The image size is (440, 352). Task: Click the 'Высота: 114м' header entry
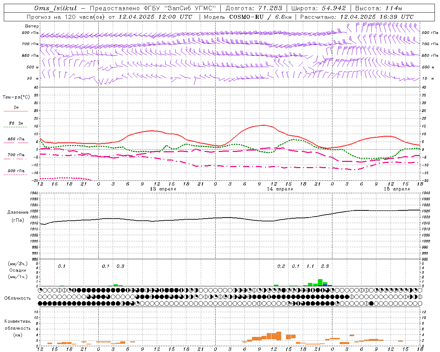[378, 8]
